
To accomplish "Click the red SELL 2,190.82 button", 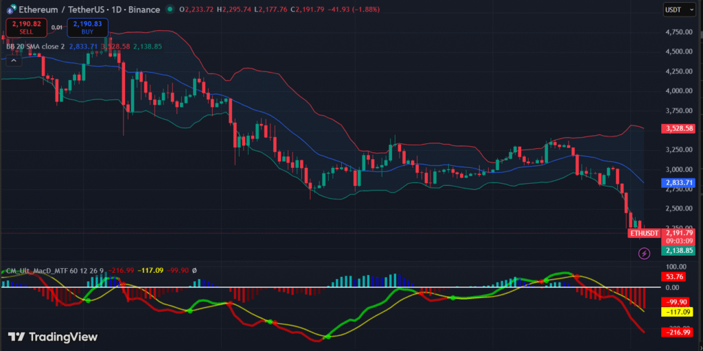I will point(26,27).
